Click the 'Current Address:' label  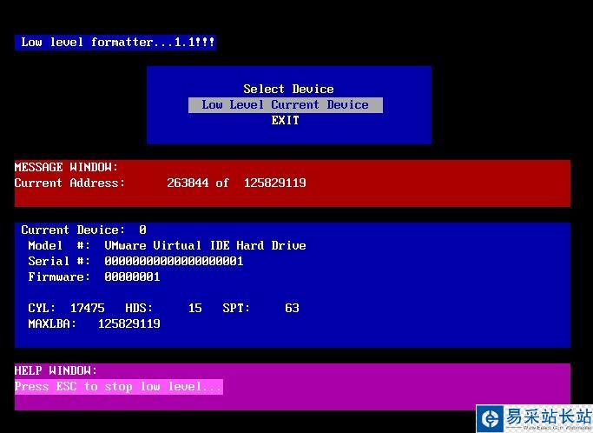click(69, 183)
